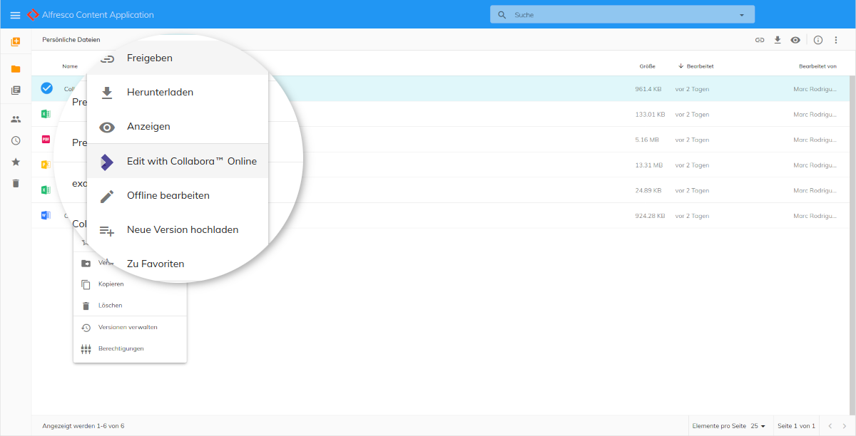
Task: Open the Trash in sidebar
Action: [16, 183]
